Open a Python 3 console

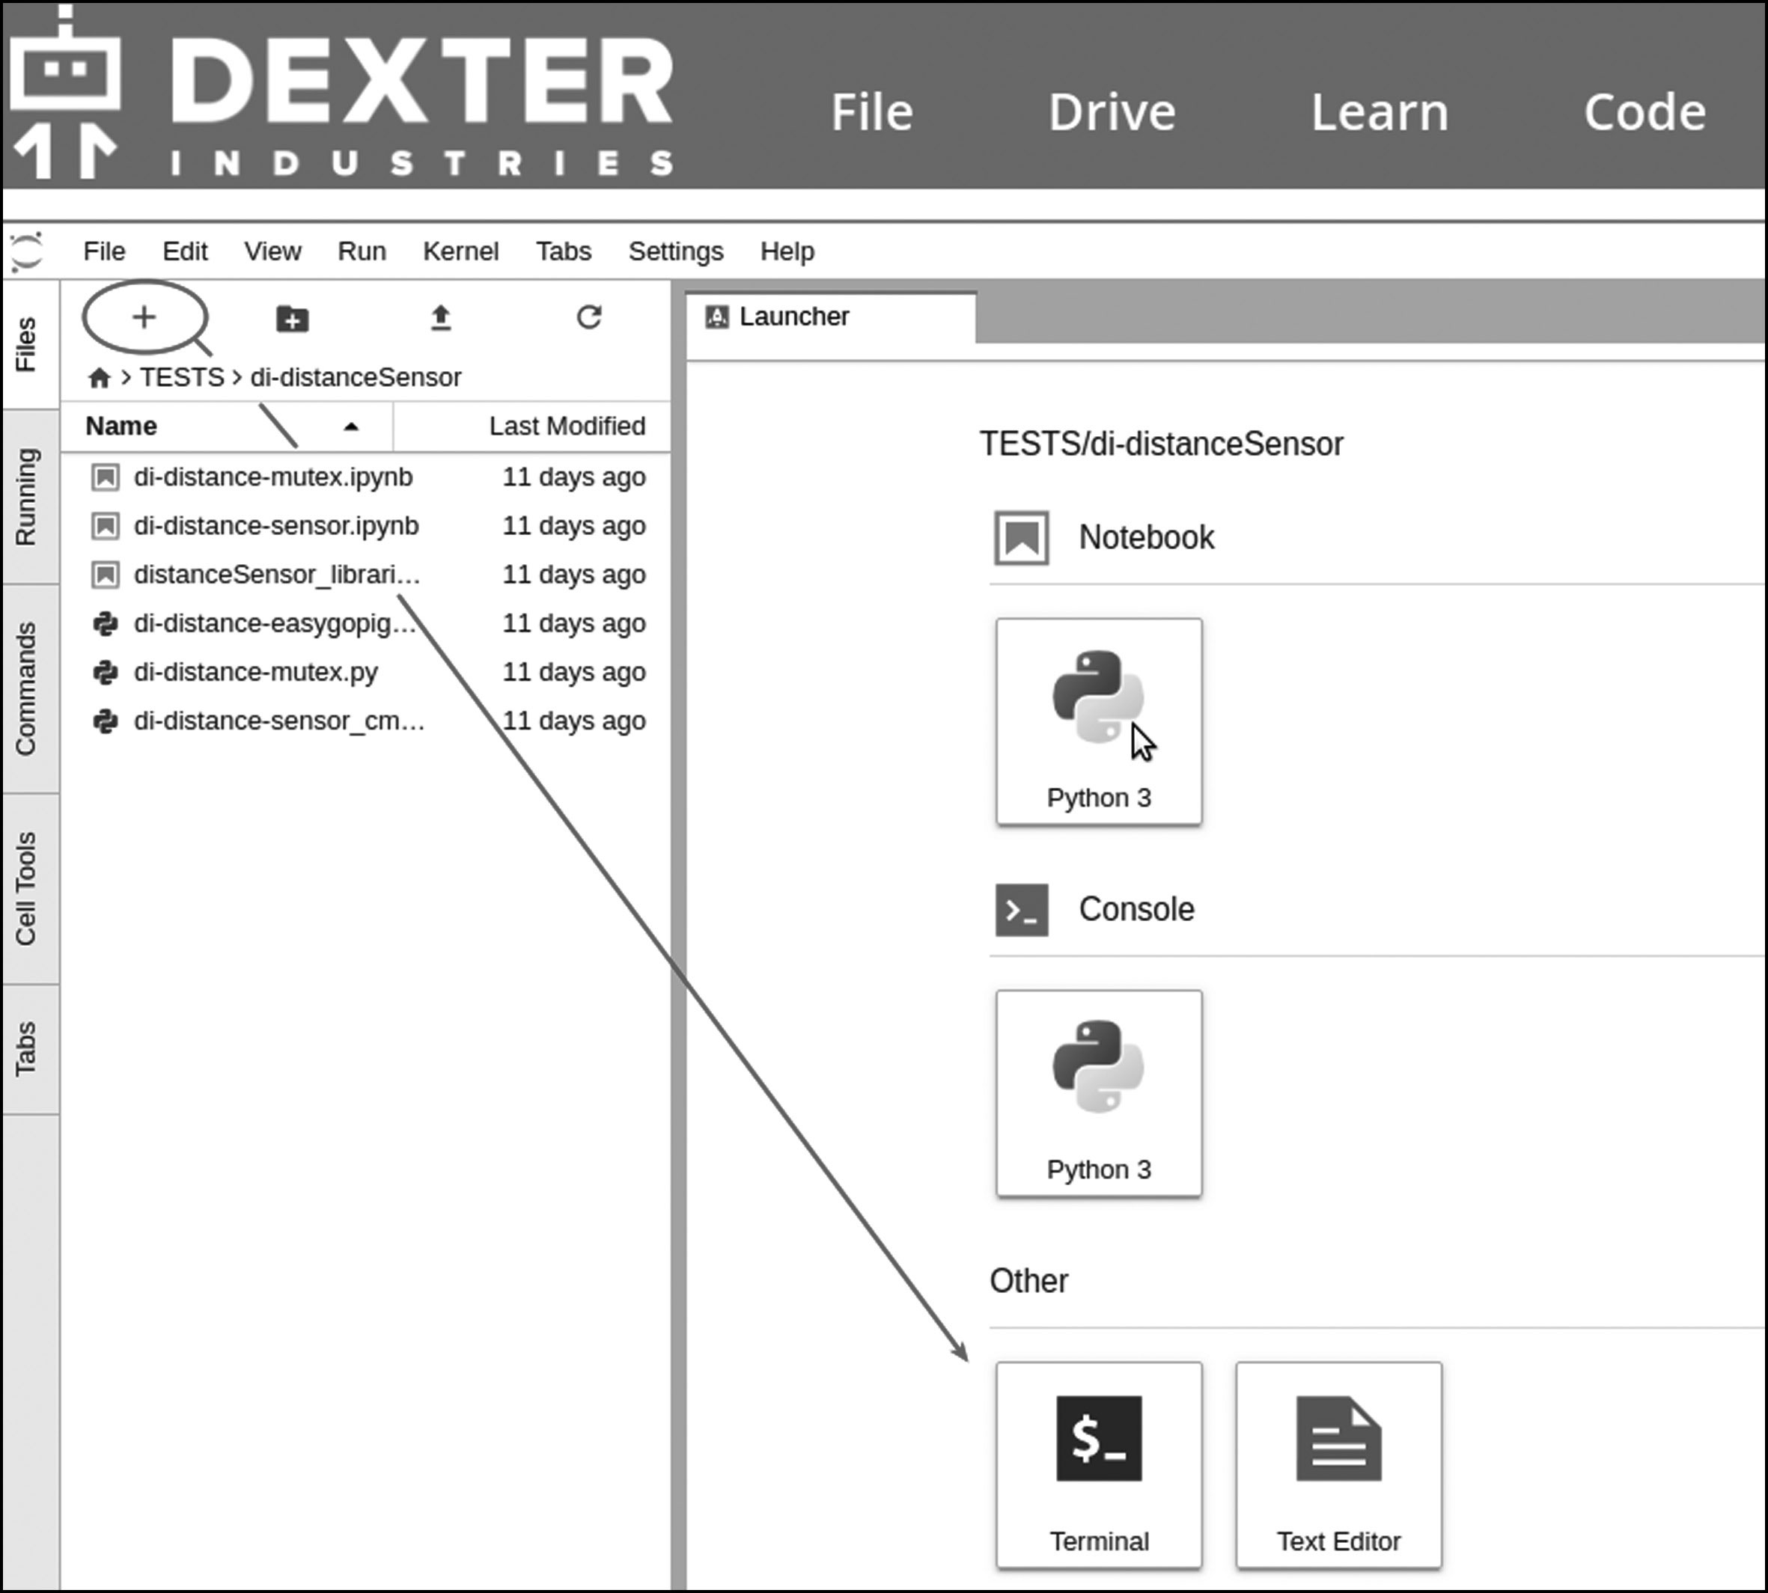1098,1092
